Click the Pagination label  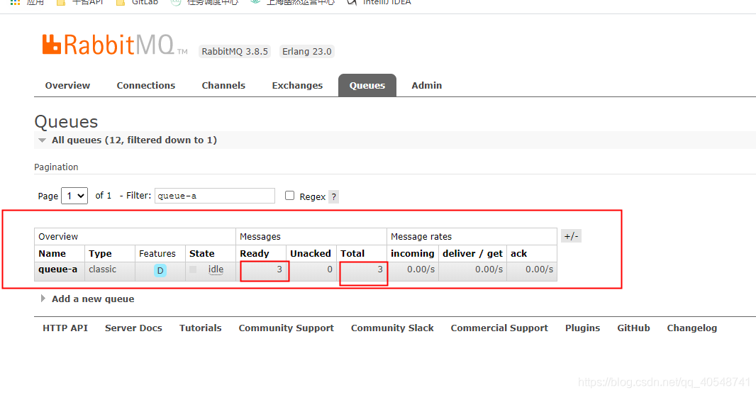(56, 167)
